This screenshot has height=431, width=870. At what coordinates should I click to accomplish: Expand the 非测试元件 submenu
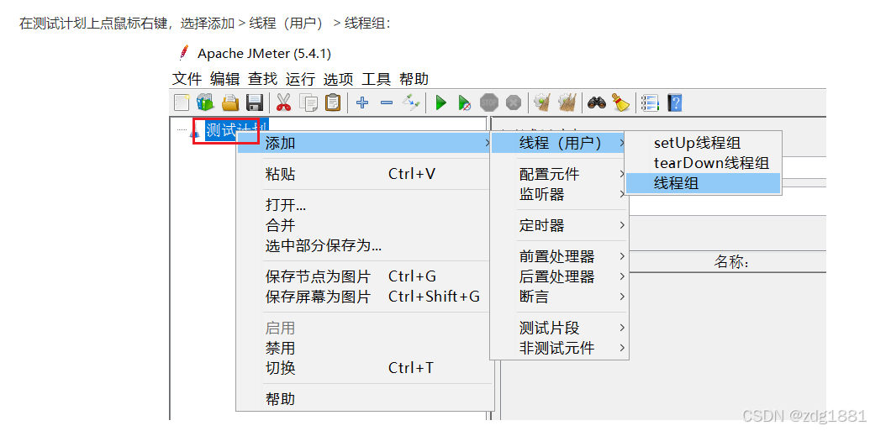[x=559, y=348]
